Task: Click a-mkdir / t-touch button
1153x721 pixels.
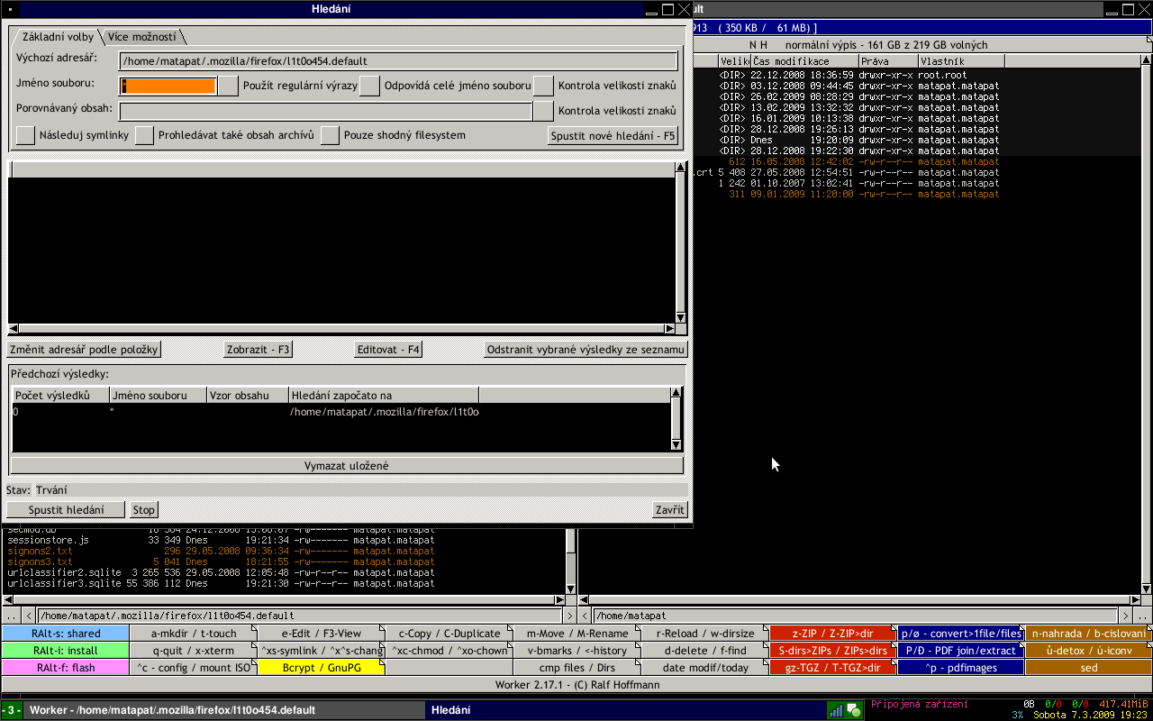Action: (194, 634)
